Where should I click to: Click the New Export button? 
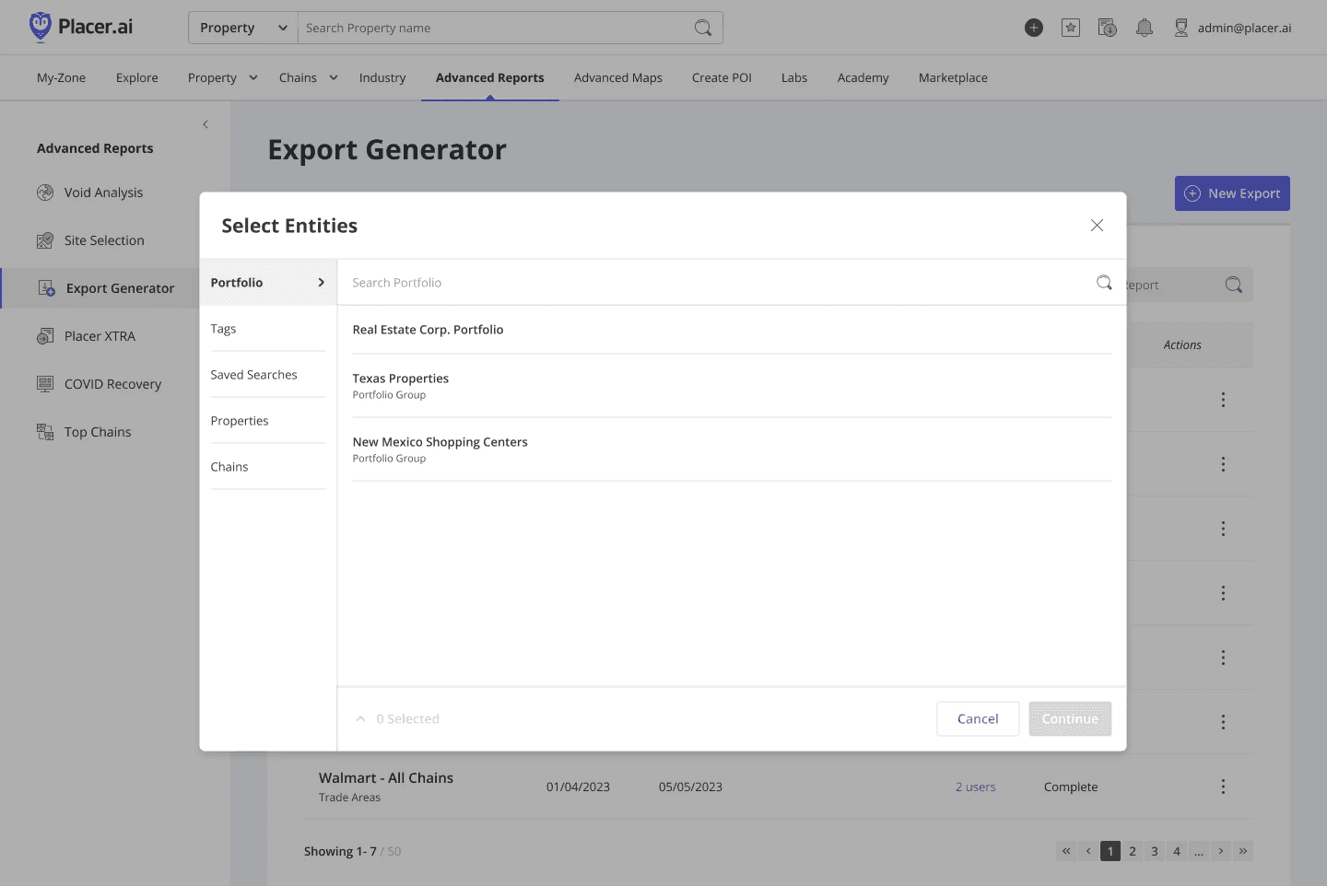[x=1232, y=193]
